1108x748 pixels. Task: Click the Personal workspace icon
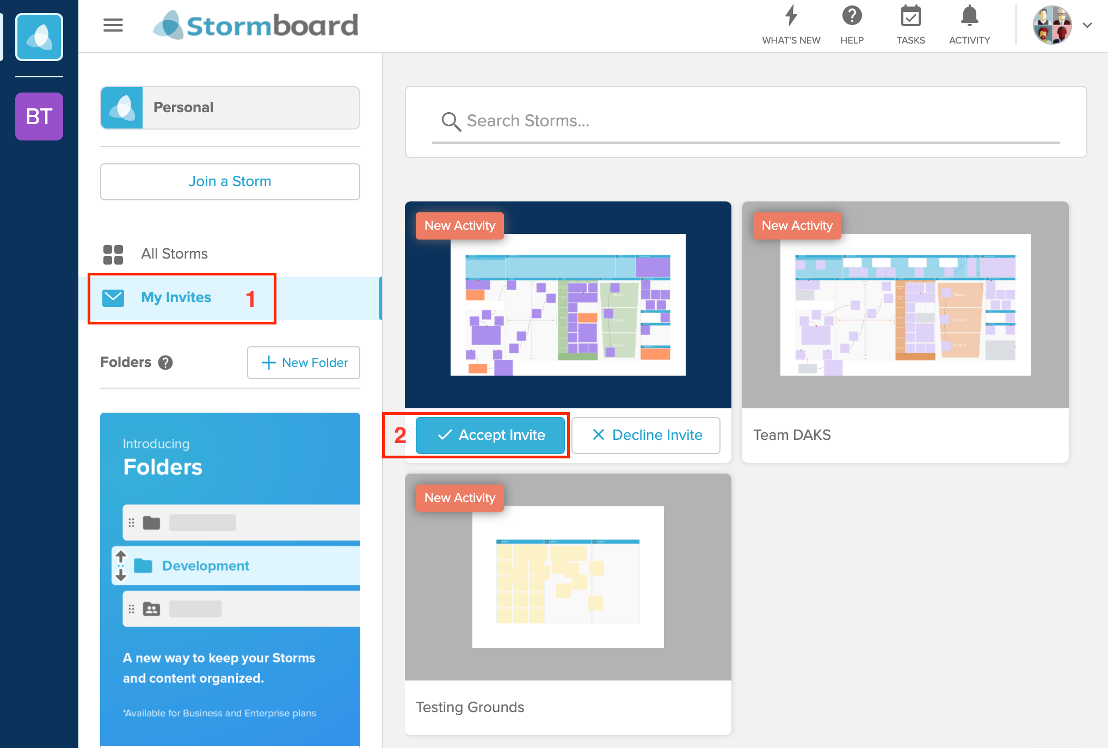(x=122, y=108)
